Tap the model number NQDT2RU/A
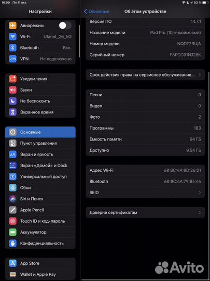This screenshot has height=281, width=210. click(189, 44)
